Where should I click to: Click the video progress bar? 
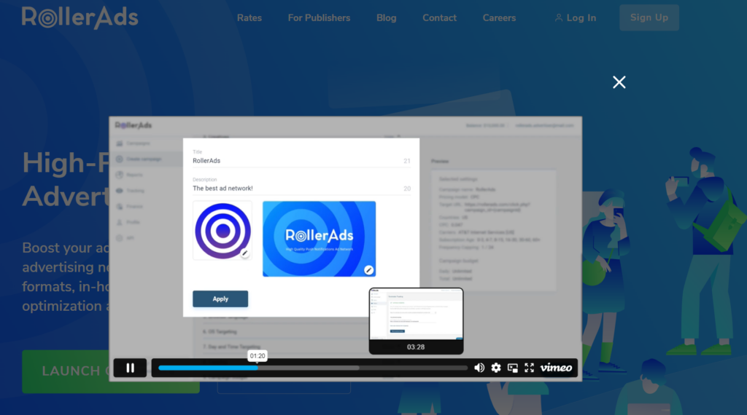pyautogui.click(x=312, y=368)
